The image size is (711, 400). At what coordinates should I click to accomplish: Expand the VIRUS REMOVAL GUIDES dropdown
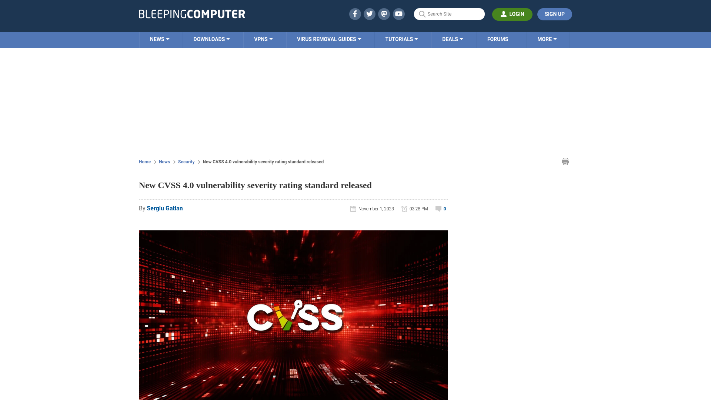[328, 39]
